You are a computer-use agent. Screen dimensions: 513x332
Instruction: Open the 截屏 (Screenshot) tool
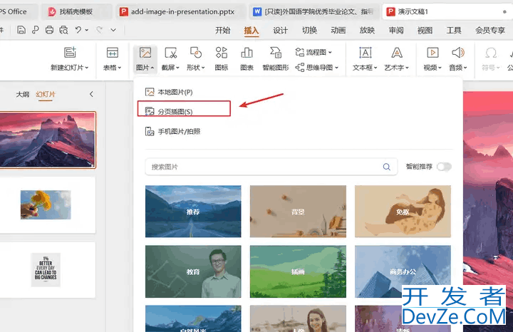click(x=170, y=53)
